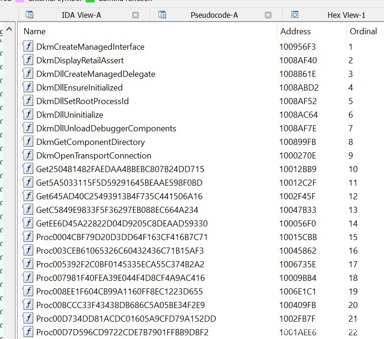Screen dimensions: 384x339
Task: Close the IDA View-A tab
Action: tap(136, 15)
